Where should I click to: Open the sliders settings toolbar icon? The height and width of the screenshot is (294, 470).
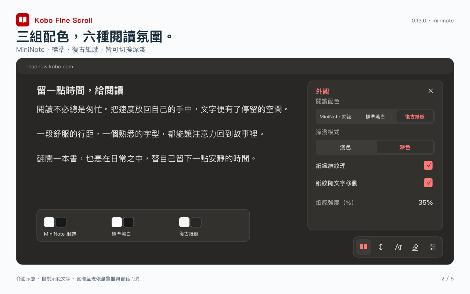pos(433,247)
